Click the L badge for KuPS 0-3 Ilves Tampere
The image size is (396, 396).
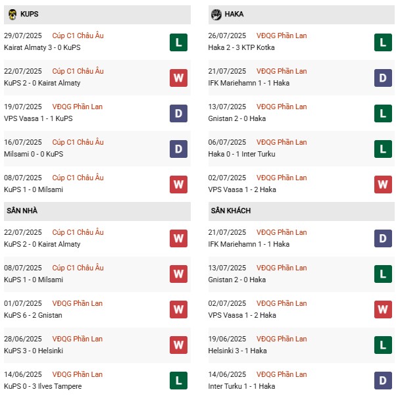178,380
